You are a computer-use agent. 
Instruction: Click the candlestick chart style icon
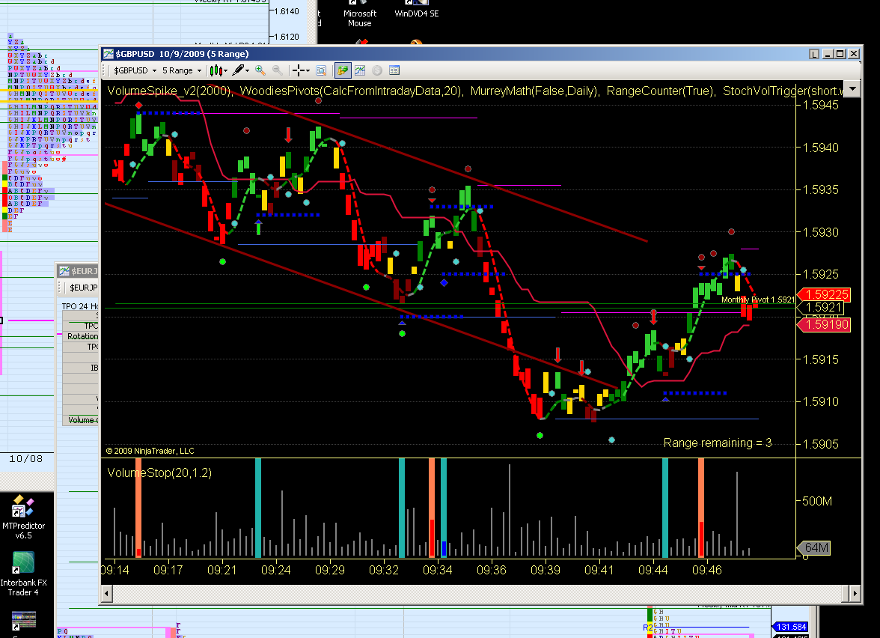(x=216, y=70)
